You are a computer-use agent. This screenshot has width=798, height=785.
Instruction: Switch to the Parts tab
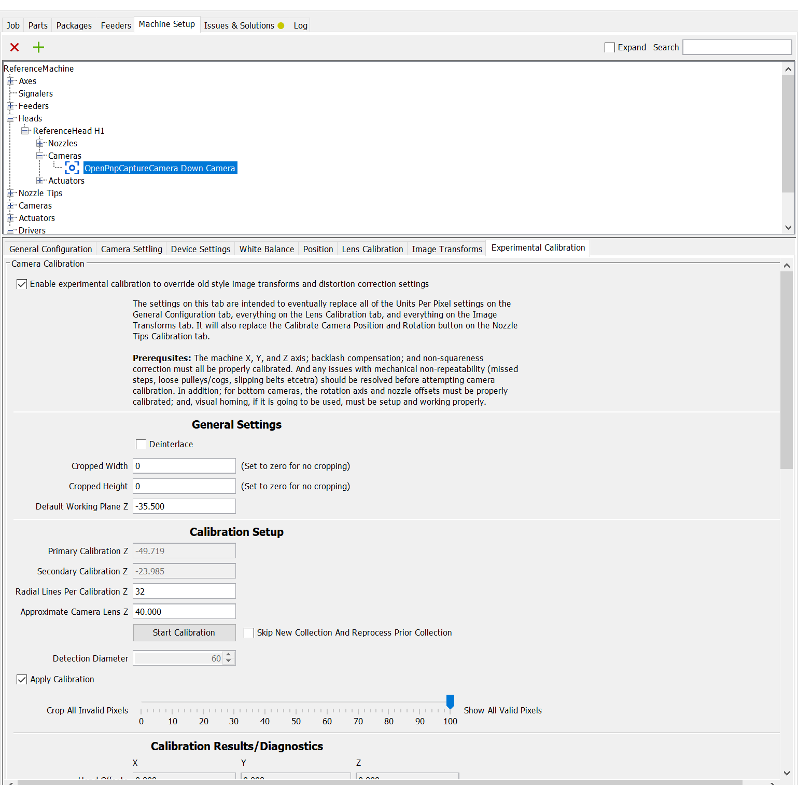(x=37, y=25)
